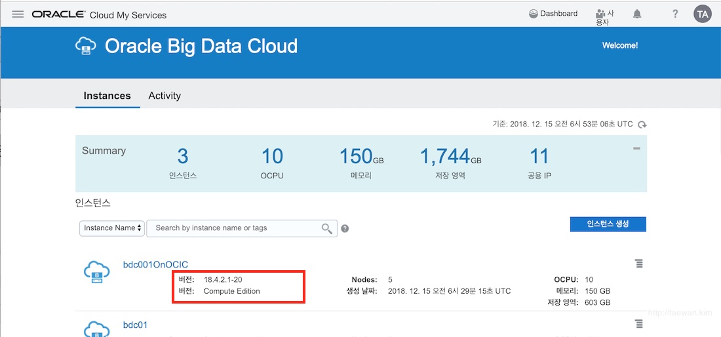Open the bdc001OnOCIC actions menu
Image resolution: width=721 pixels, height=337 pixels.
pos(638,264)
